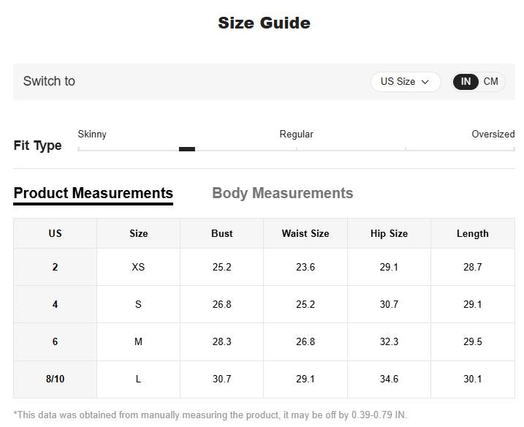The height and width of the screenshot is (427, 524).
Task: Click the chevron arrow beside US Size
Action: tap(425, 82)
